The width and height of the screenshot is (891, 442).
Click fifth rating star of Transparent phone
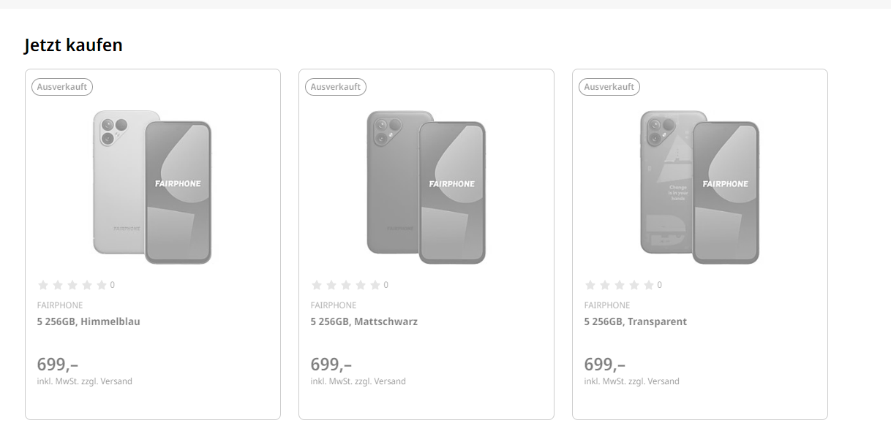pyautogui.click(x=649, y=285)
